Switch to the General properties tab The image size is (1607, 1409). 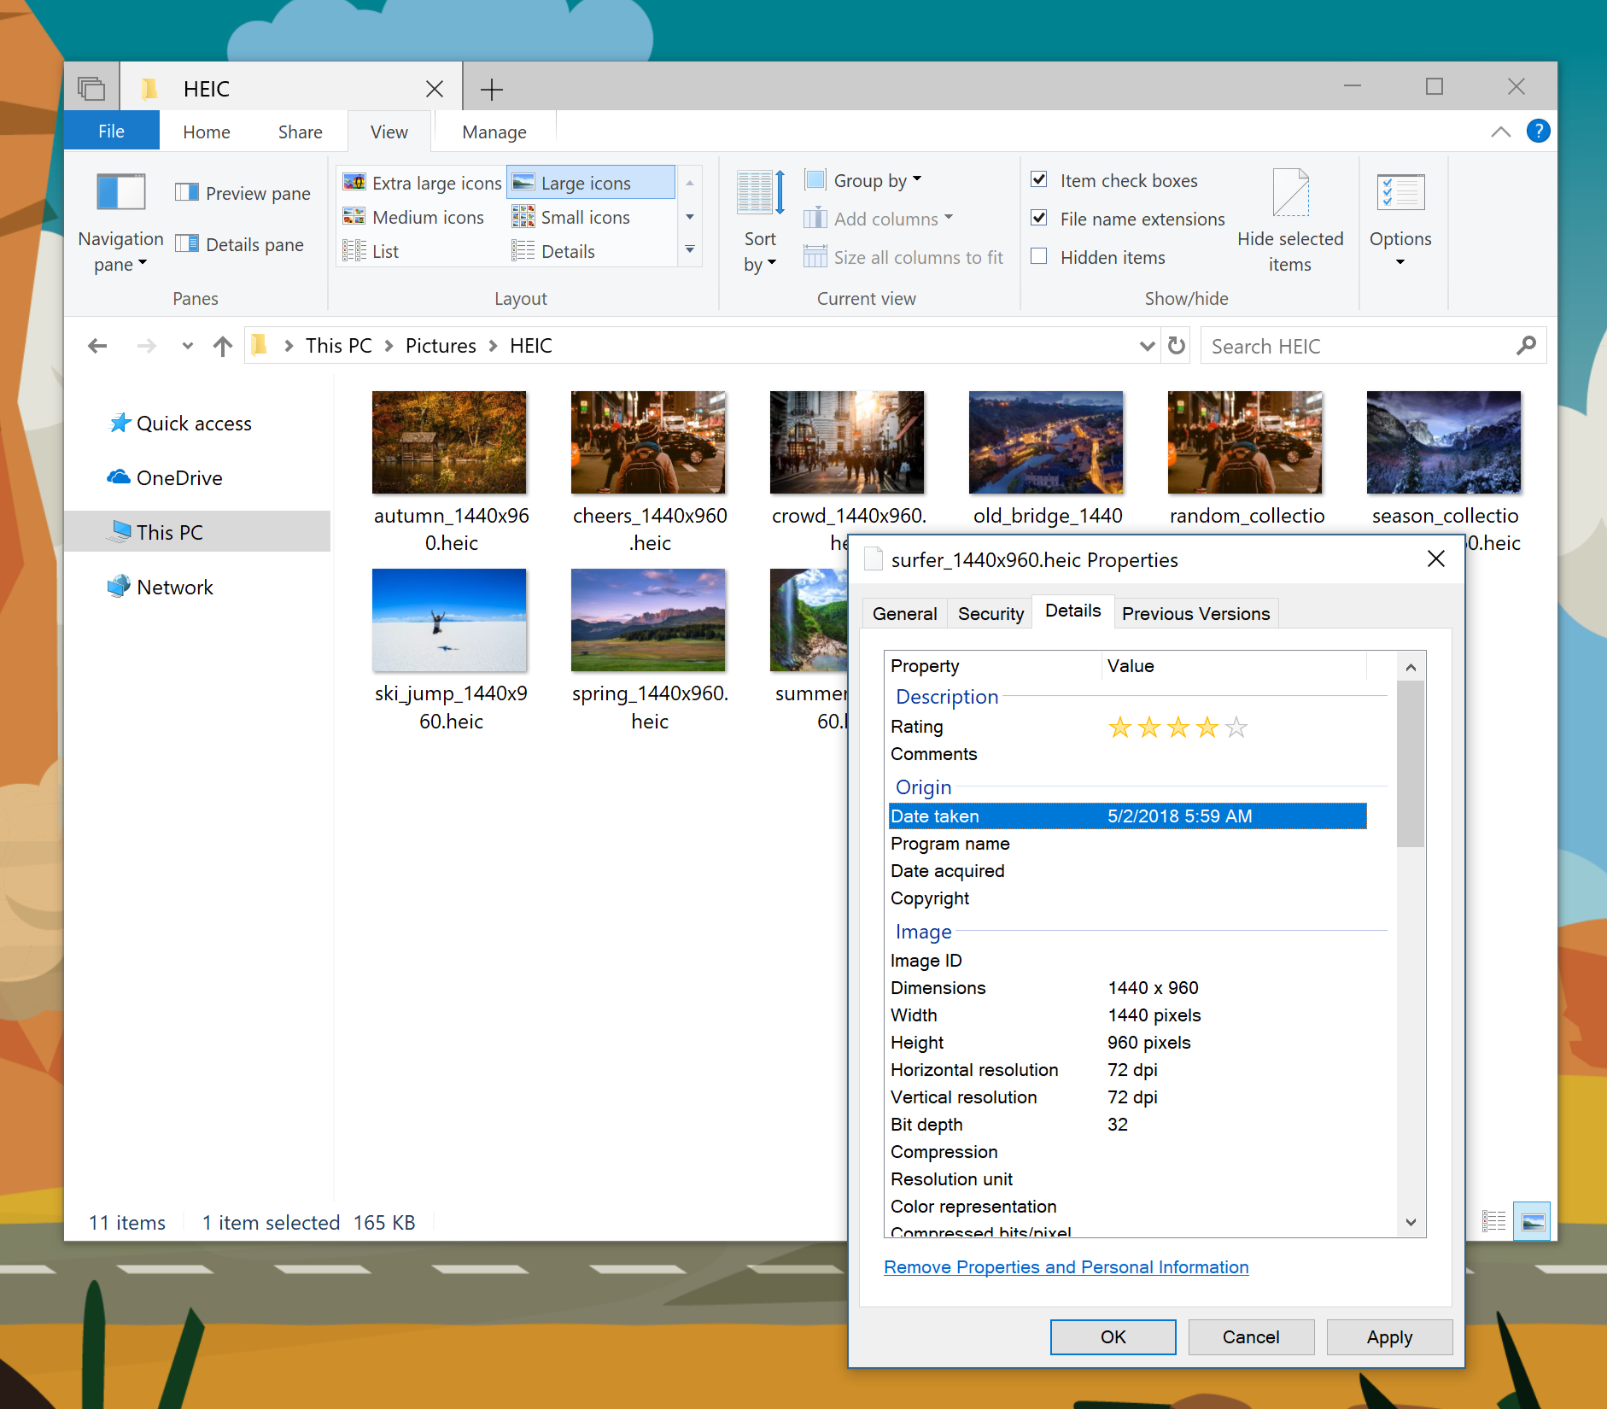pyautogui.click(x=904, y=613)
